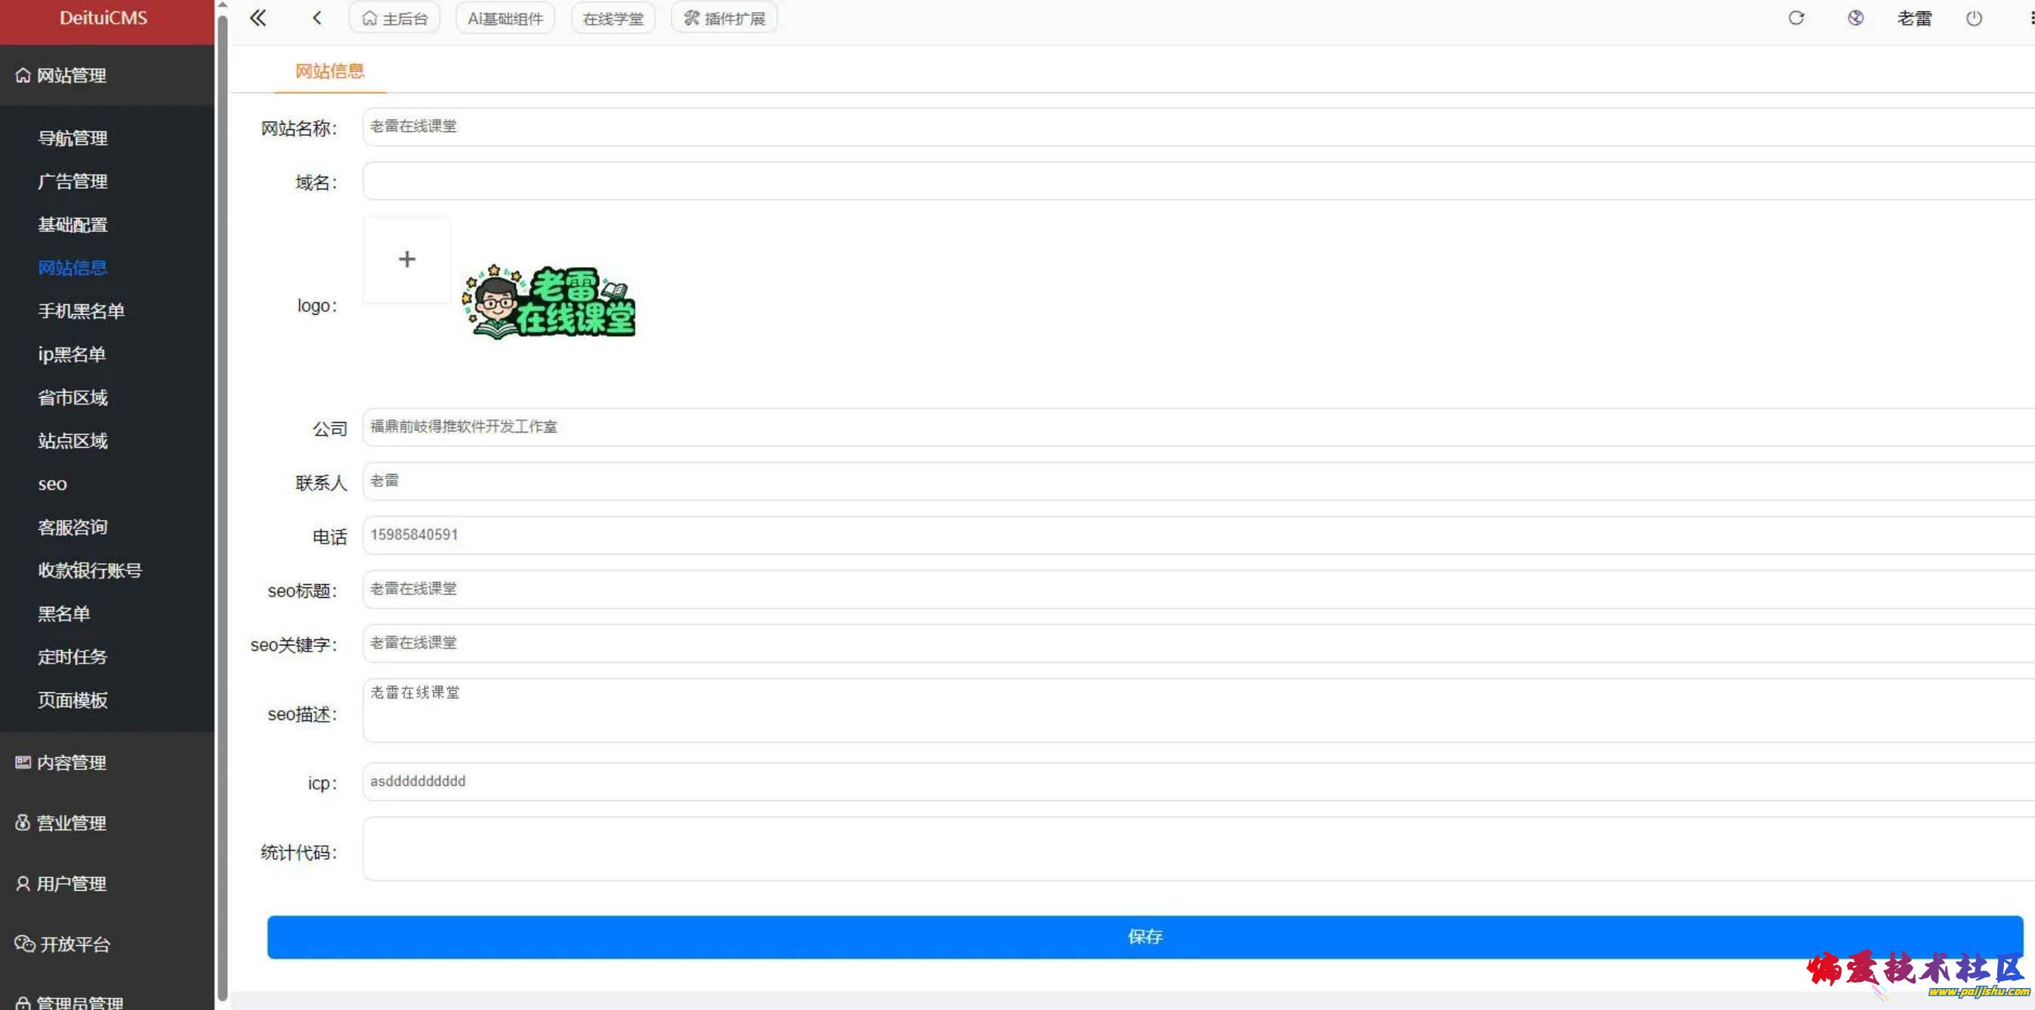Click the plus icon to upload logo

[407, 259]
